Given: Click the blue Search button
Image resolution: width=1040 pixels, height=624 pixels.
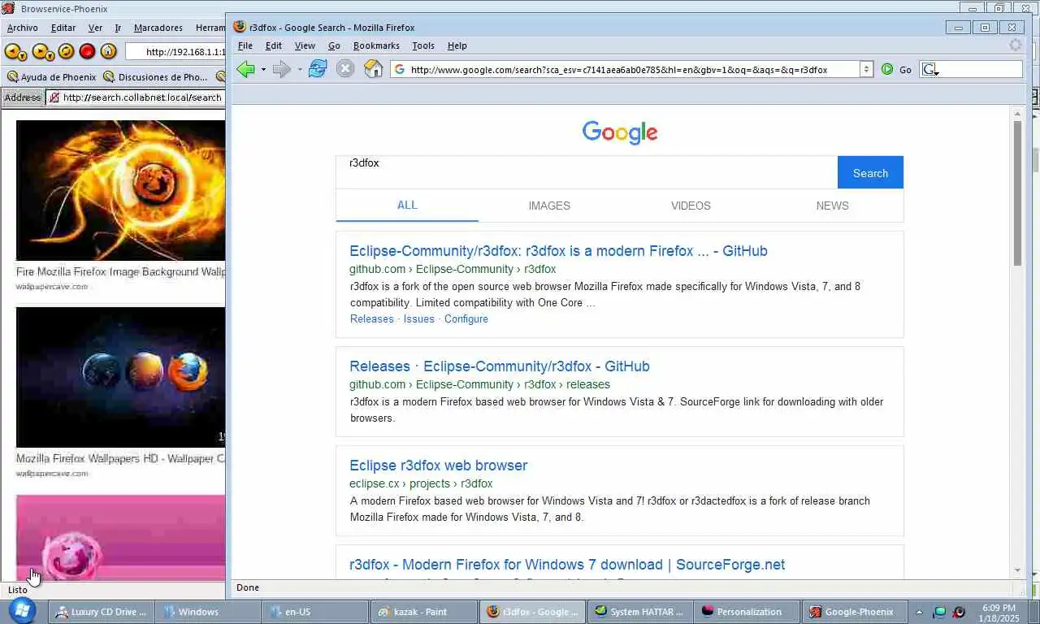Looking at the screenshot, I should tap(870, 173).
